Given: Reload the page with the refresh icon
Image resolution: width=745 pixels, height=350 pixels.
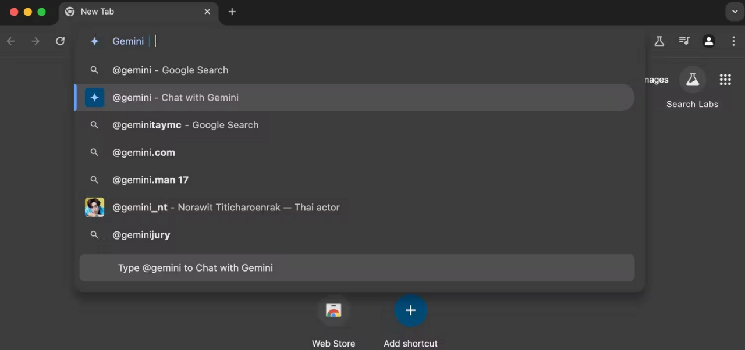Looking at the screenshot, I should (x=60, y=41).
